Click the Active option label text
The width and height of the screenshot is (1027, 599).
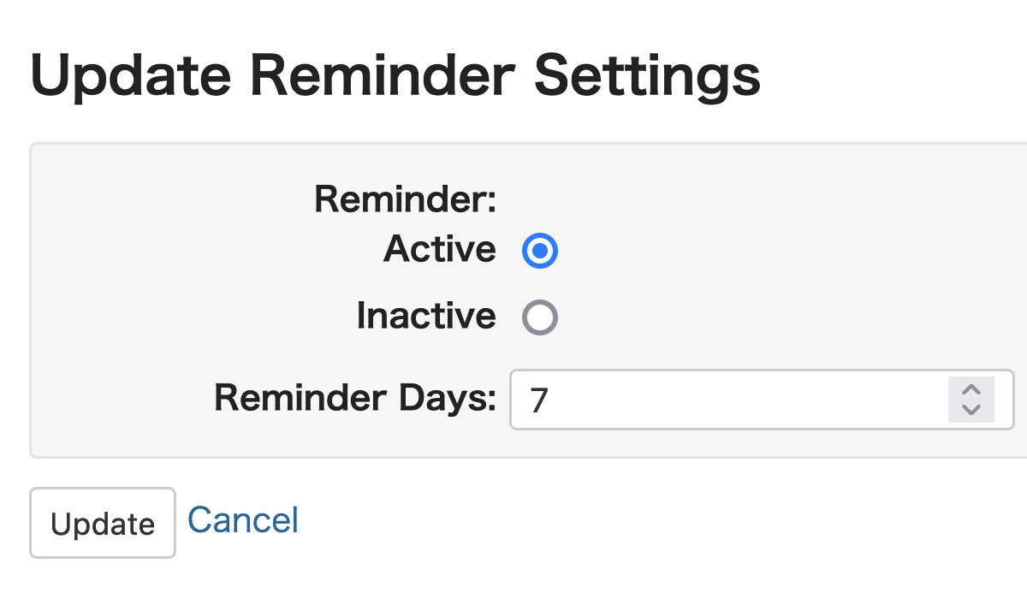coord(439,250)
